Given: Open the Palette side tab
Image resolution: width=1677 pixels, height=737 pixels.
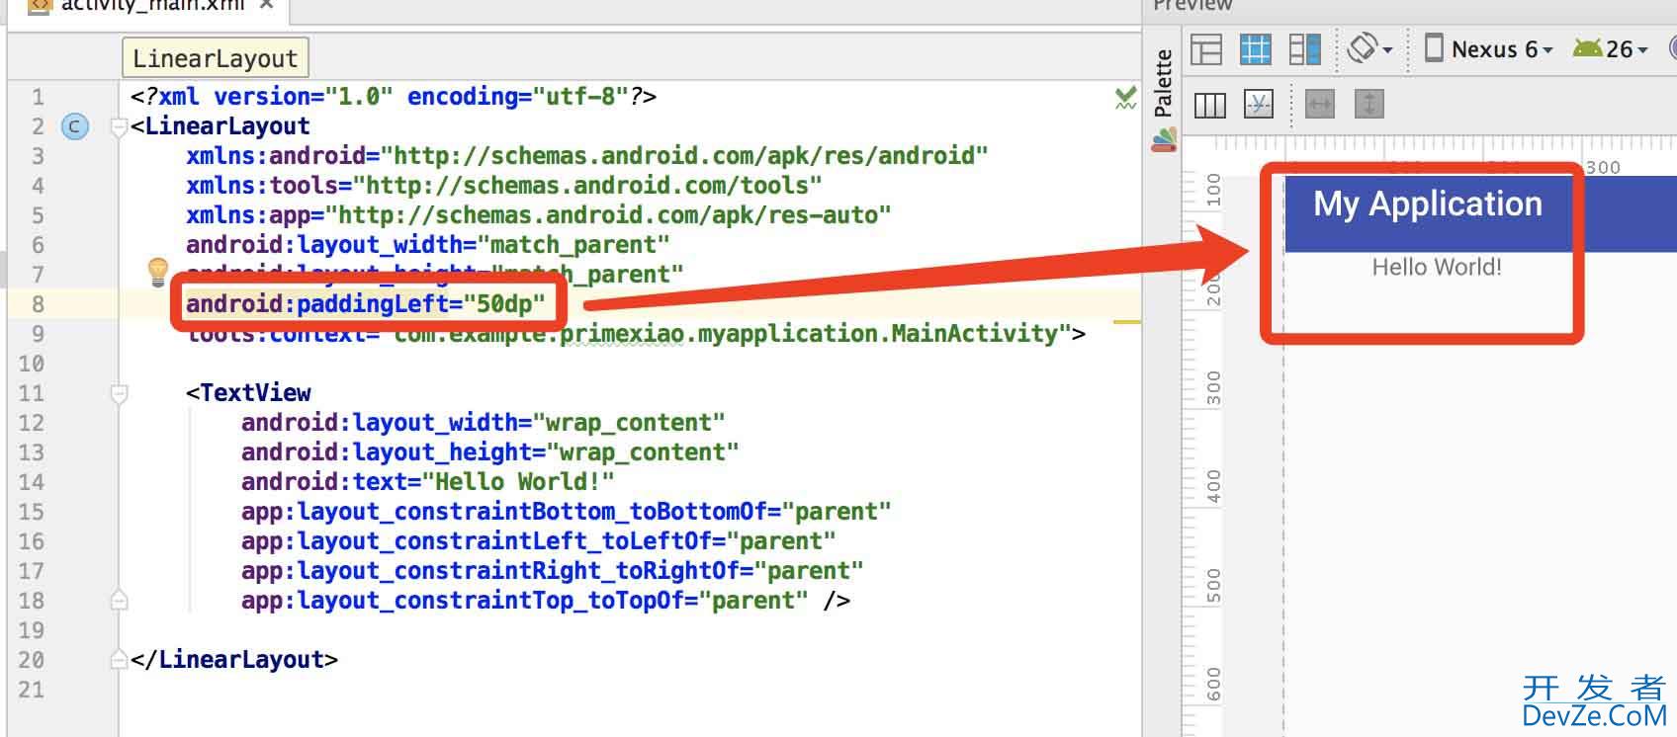Looking at the screenshot, I should (x=1164, y=83).
